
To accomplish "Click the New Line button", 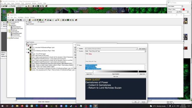I will [x=116, y=76].
